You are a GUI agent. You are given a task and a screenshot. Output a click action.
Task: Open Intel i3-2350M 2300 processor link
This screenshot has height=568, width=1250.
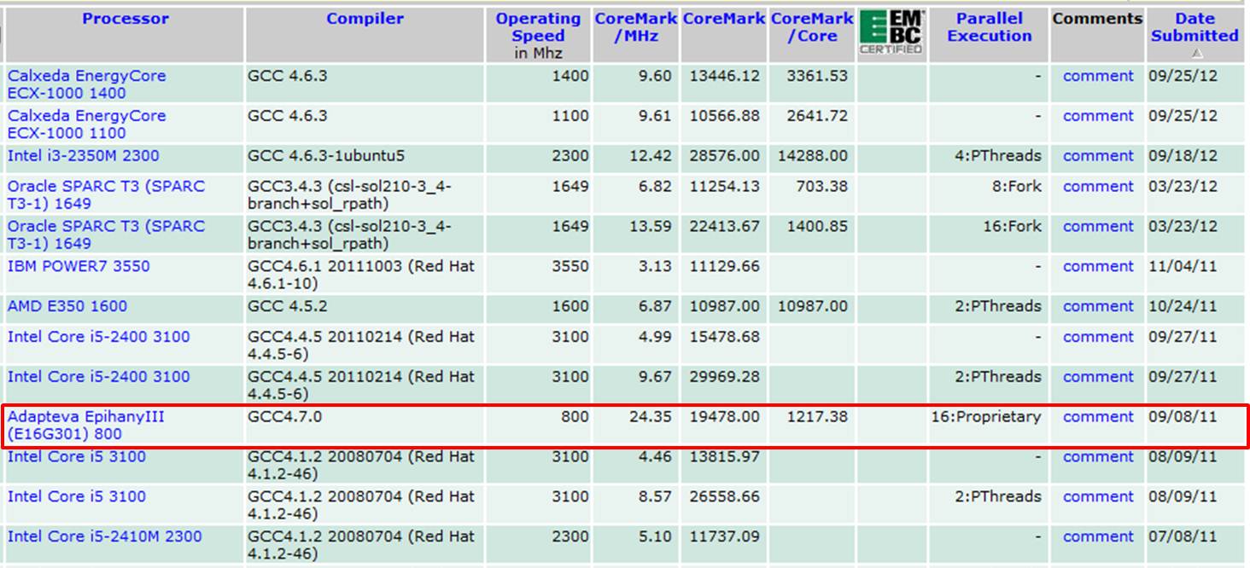[x=83, y=156]
